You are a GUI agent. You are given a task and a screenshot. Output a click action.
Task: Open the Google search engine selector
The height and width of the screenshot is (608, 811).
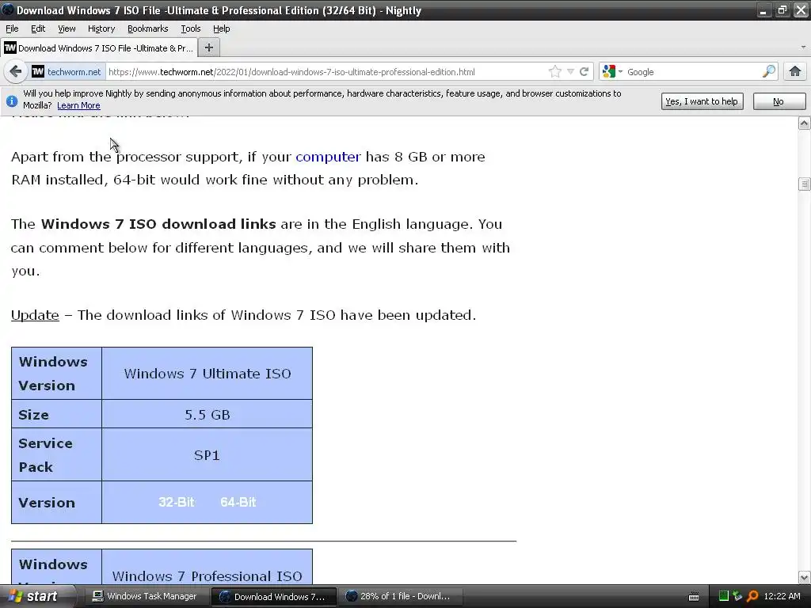coord(612,71)
